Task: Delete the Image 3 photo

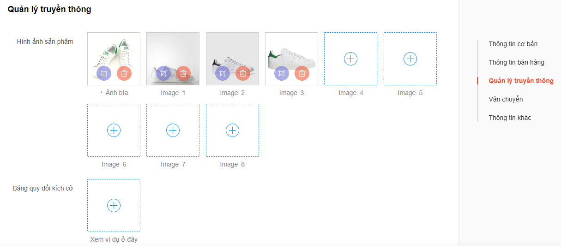Action: tap(302, 73)
